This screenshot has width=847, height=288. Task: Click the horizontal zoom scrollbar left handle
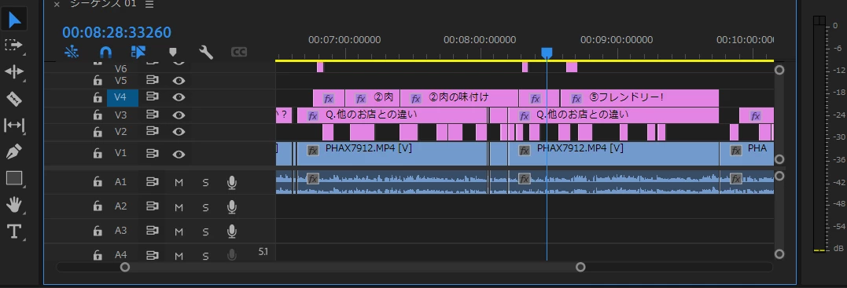(125, 267)
